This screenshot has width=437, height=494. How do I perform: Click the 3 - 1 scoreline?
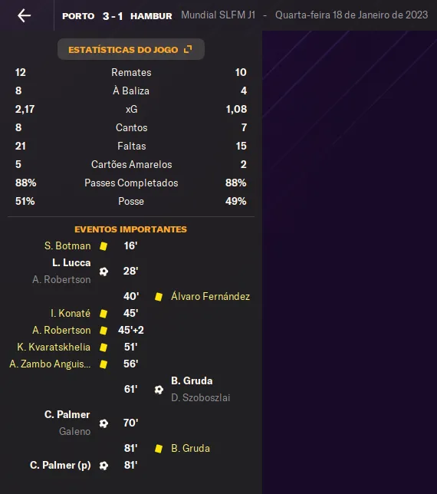pyautogui.click(x=113, y=16)
